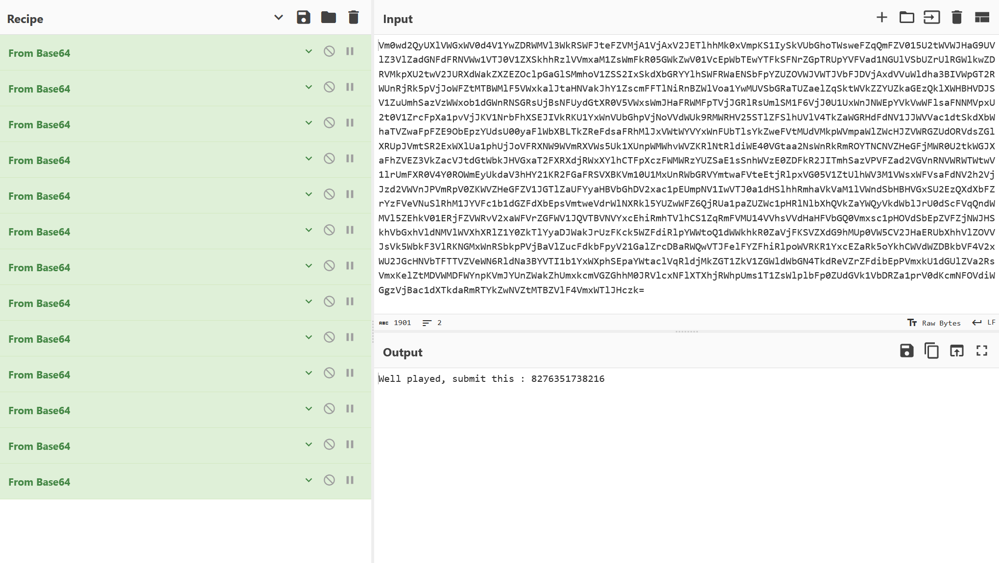
Task: Maximise the output pane
Action: point(982,351)
